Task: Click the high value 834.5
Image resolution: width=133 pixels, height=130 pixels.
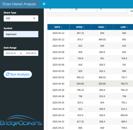Action: 102,115
